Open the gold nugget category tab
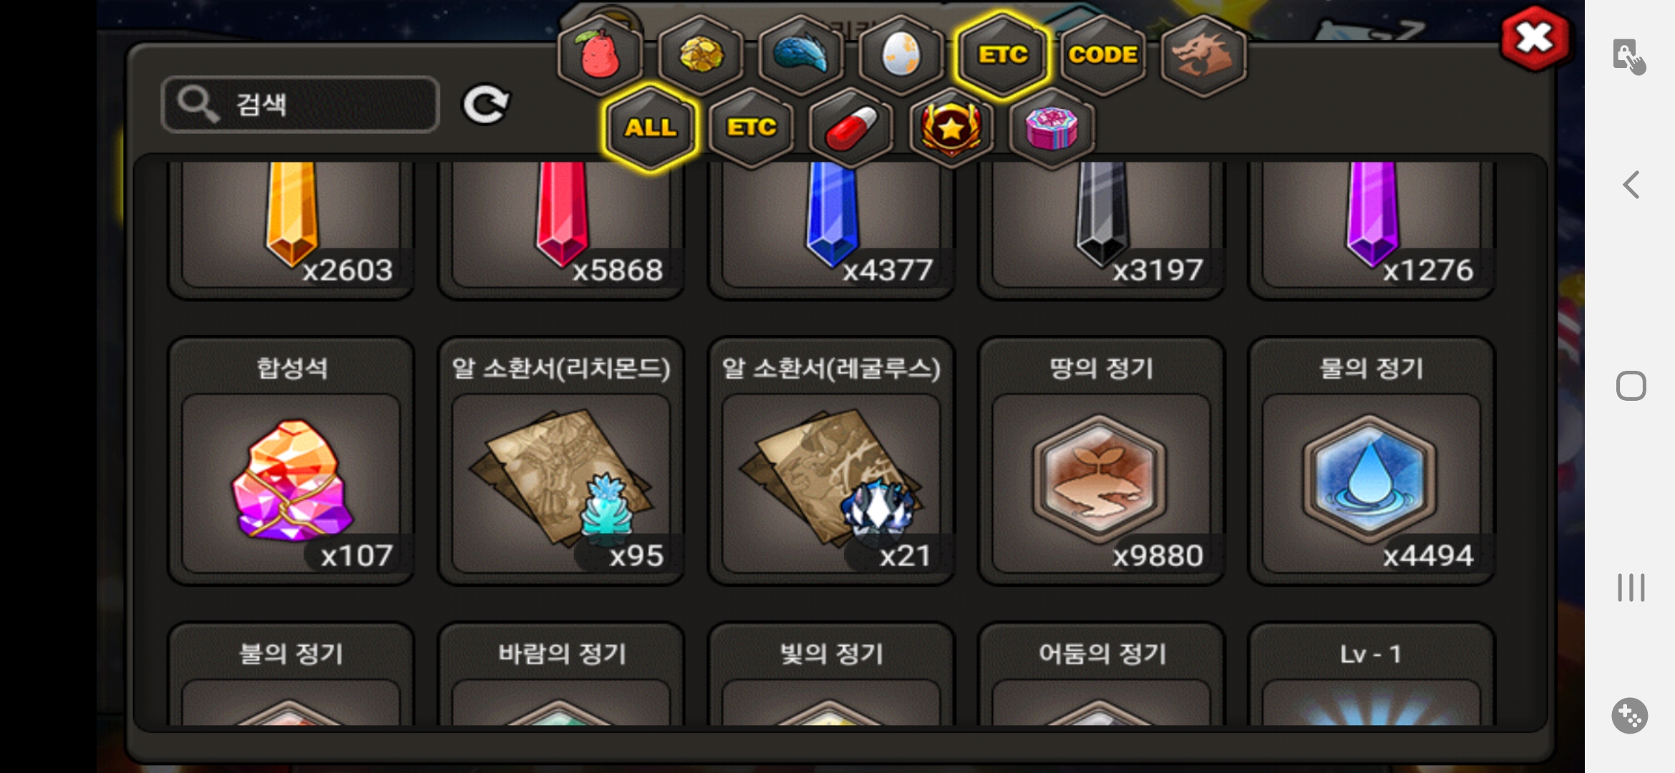The width and height of the screenshot is (1675, 773). (x=701, y=54)
